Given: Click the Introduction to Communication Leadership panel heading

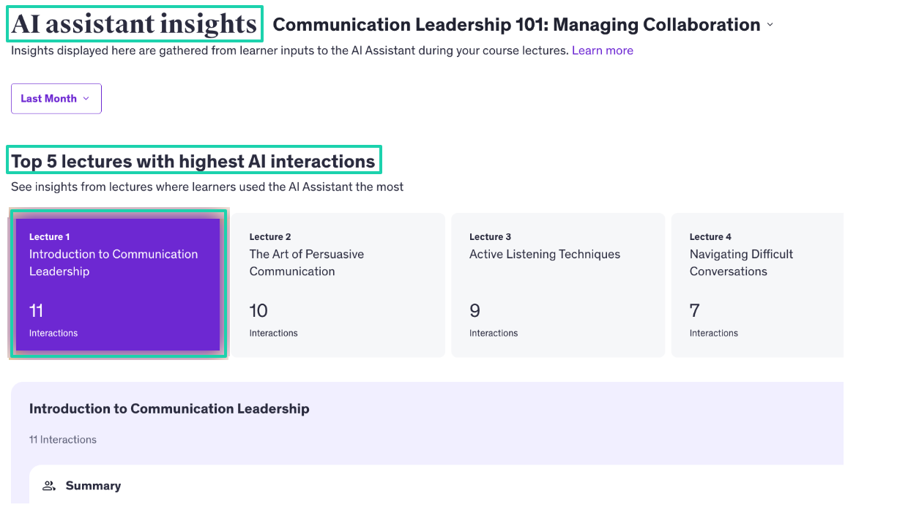Looking at the screenshot, I should point(169,409).
